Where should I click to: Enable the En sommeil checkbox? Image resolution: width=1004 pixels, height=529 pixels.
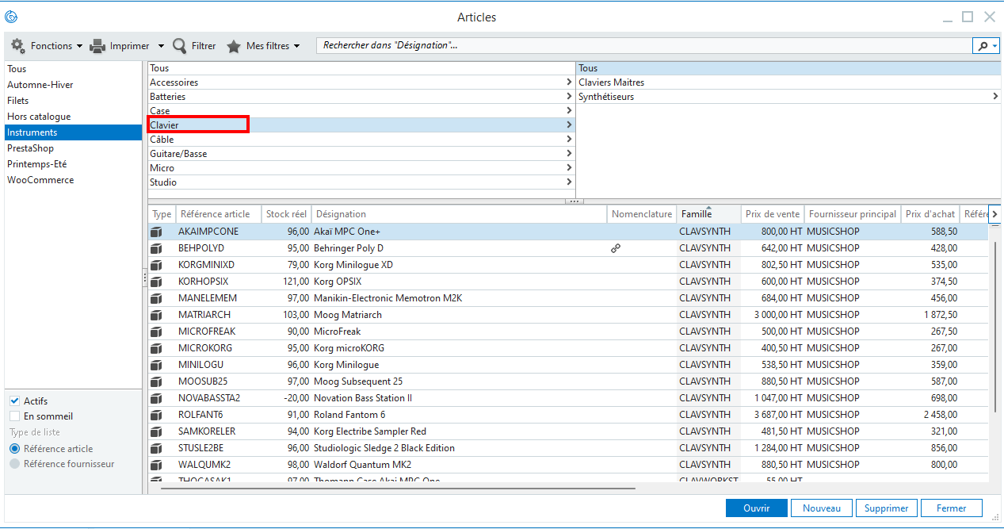pos(14,416)
